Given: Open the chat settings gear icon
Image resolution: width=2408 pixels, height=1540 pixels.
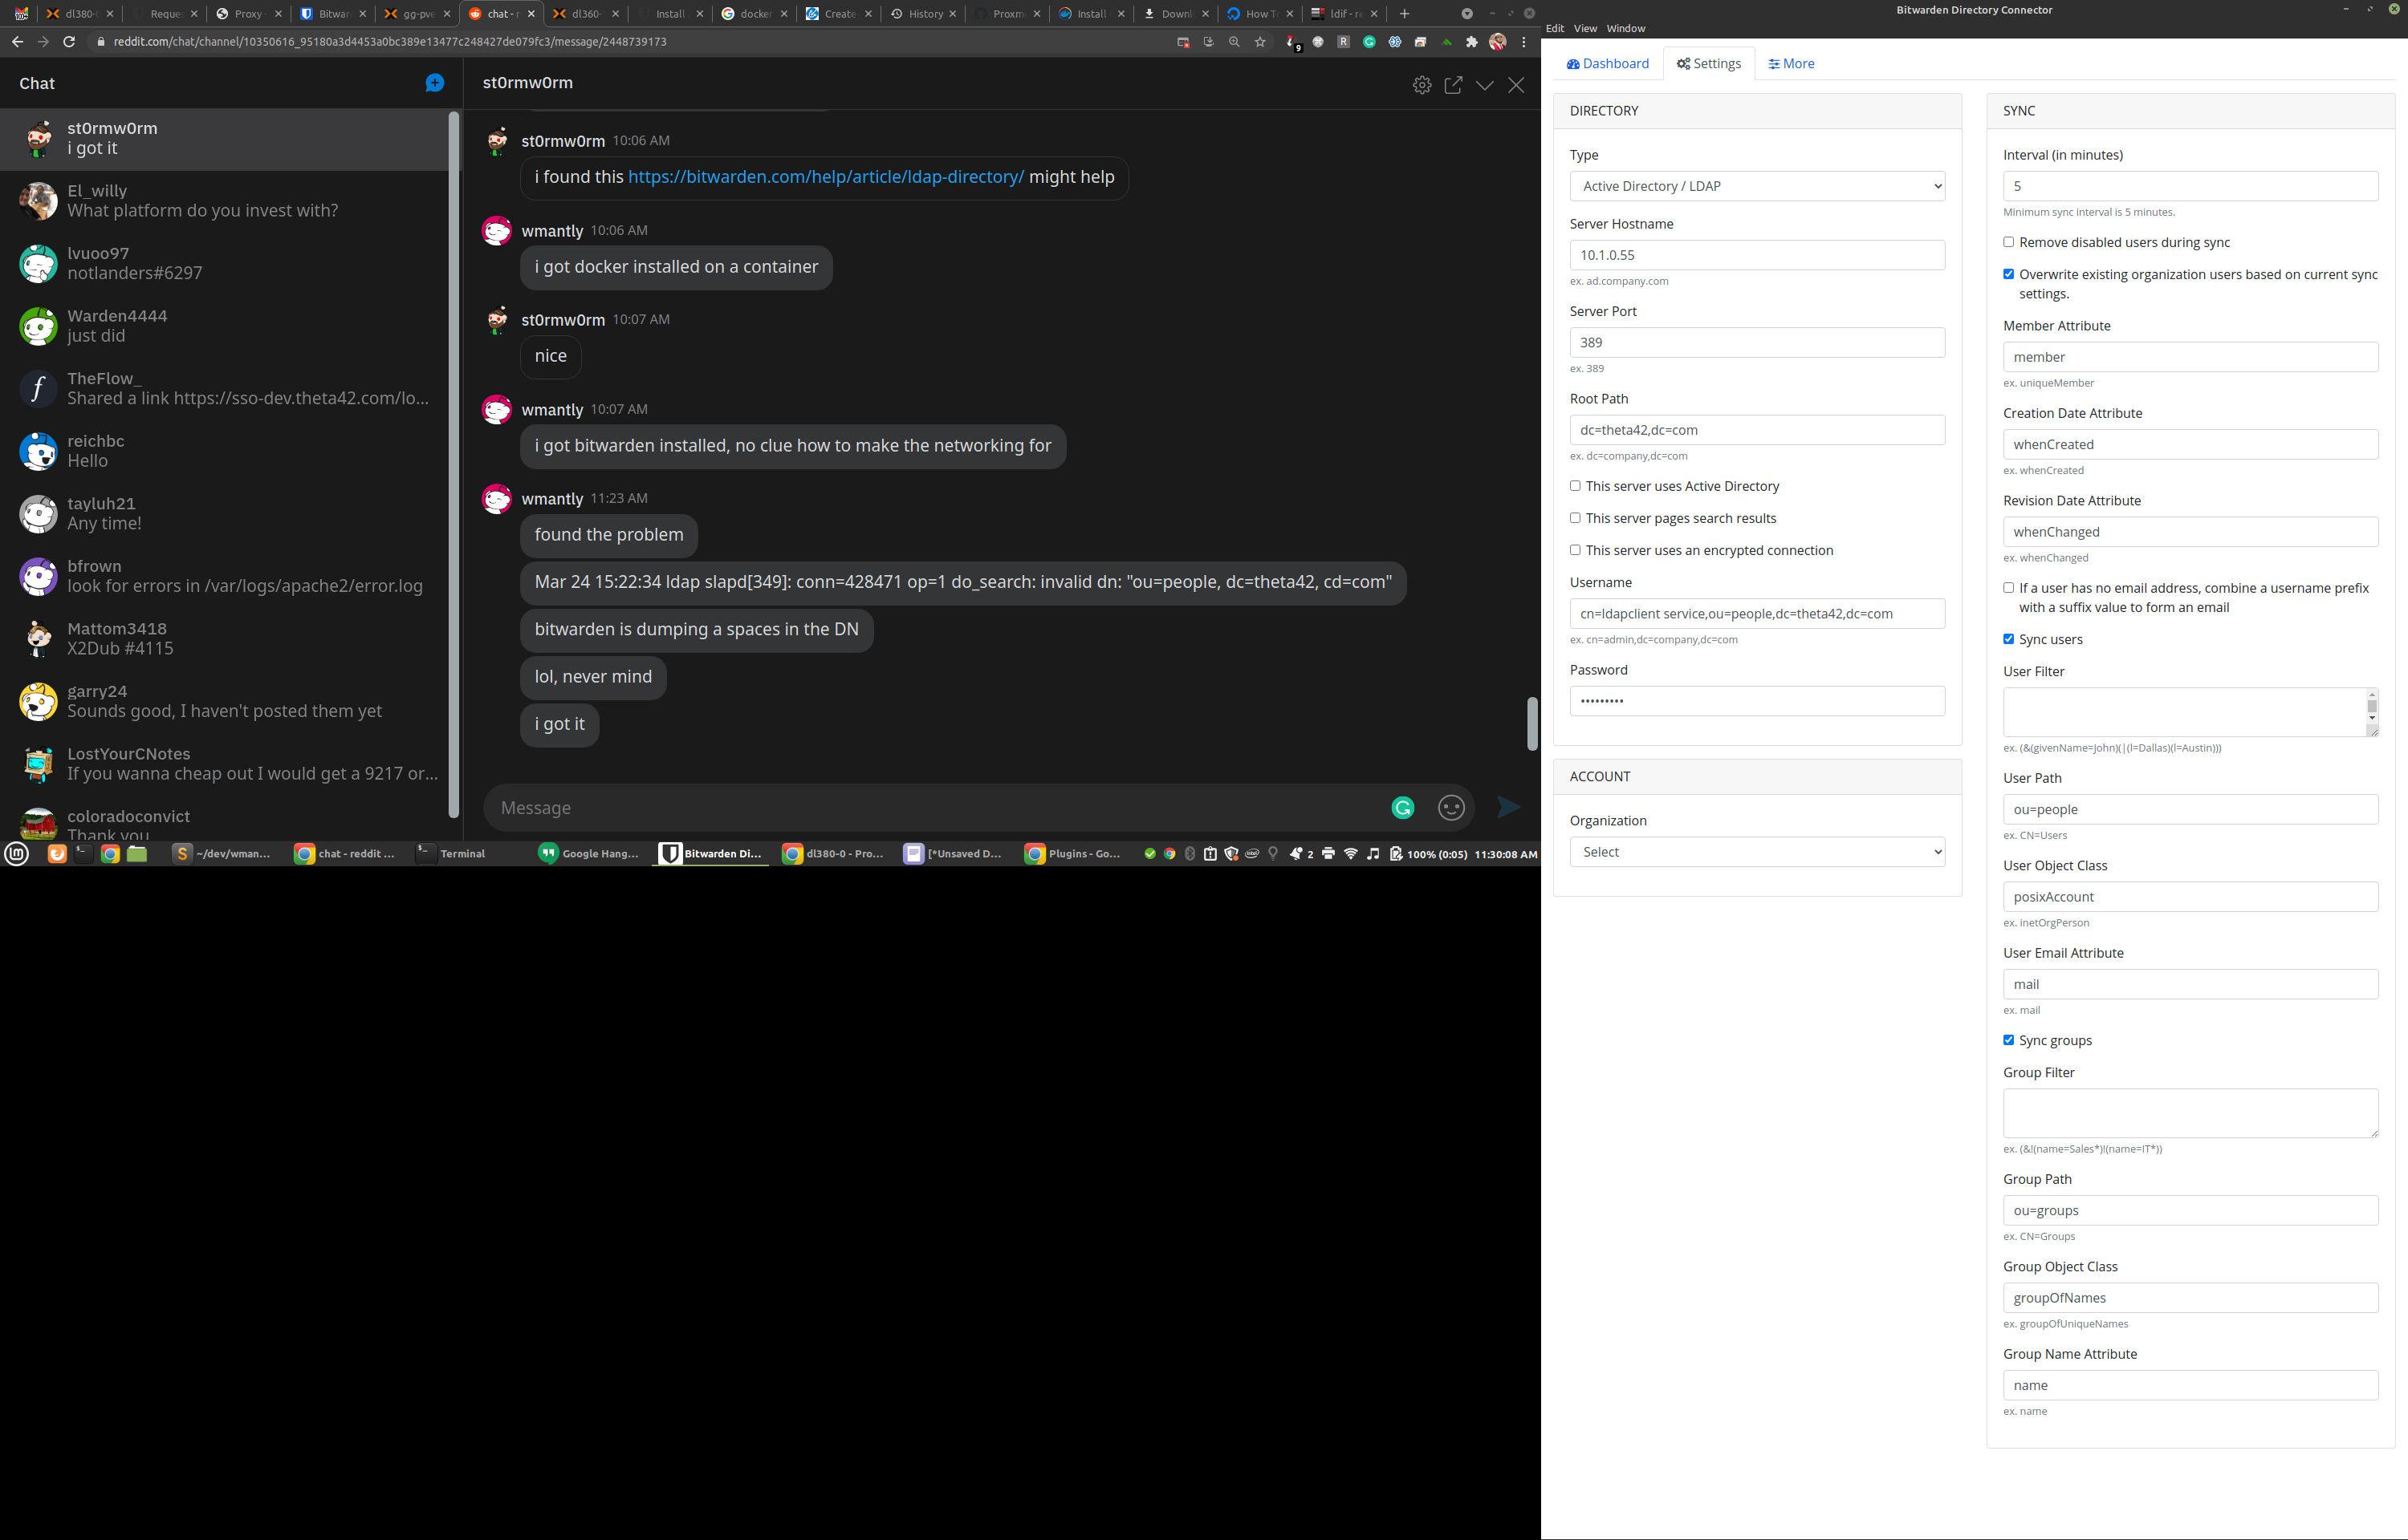Looking at the screenshot, I should [x=1422, y=85].
